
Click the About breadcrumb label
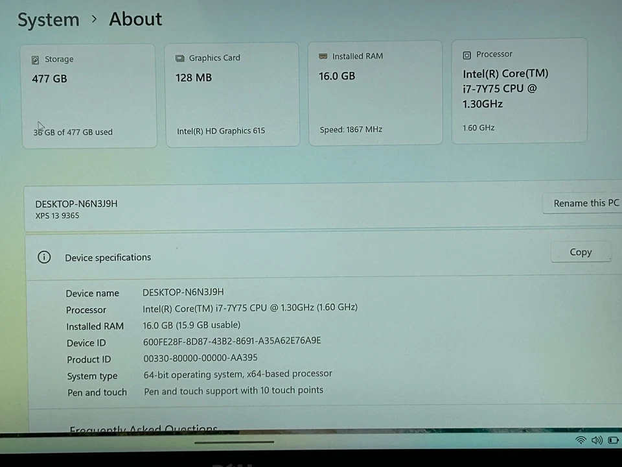(135, 19)
